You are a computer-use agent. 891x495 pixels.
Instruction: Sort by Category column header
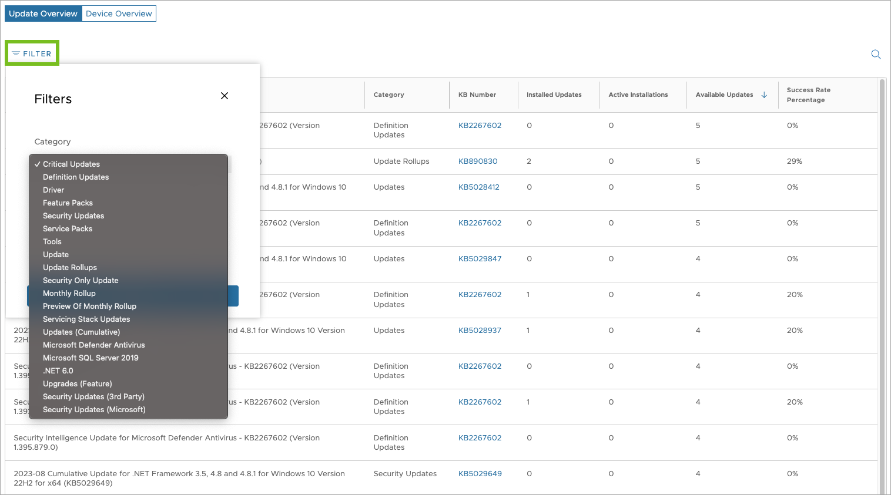tap(389, 95)
